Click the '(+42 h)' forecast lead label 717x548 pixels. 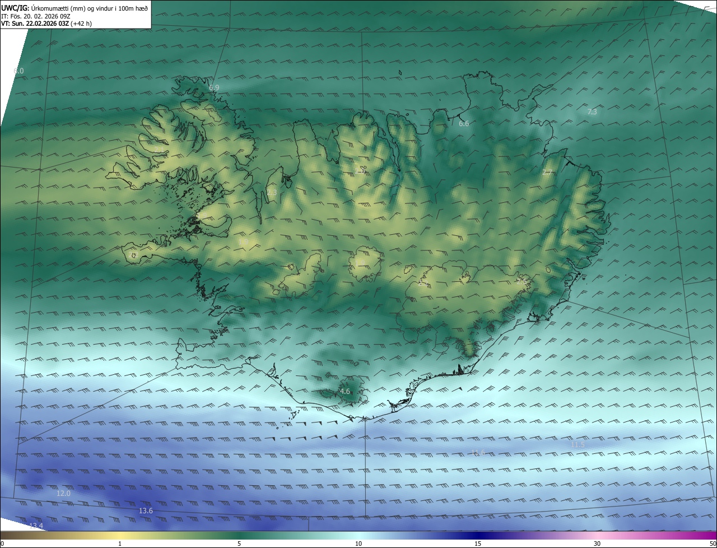coord(82,24)
